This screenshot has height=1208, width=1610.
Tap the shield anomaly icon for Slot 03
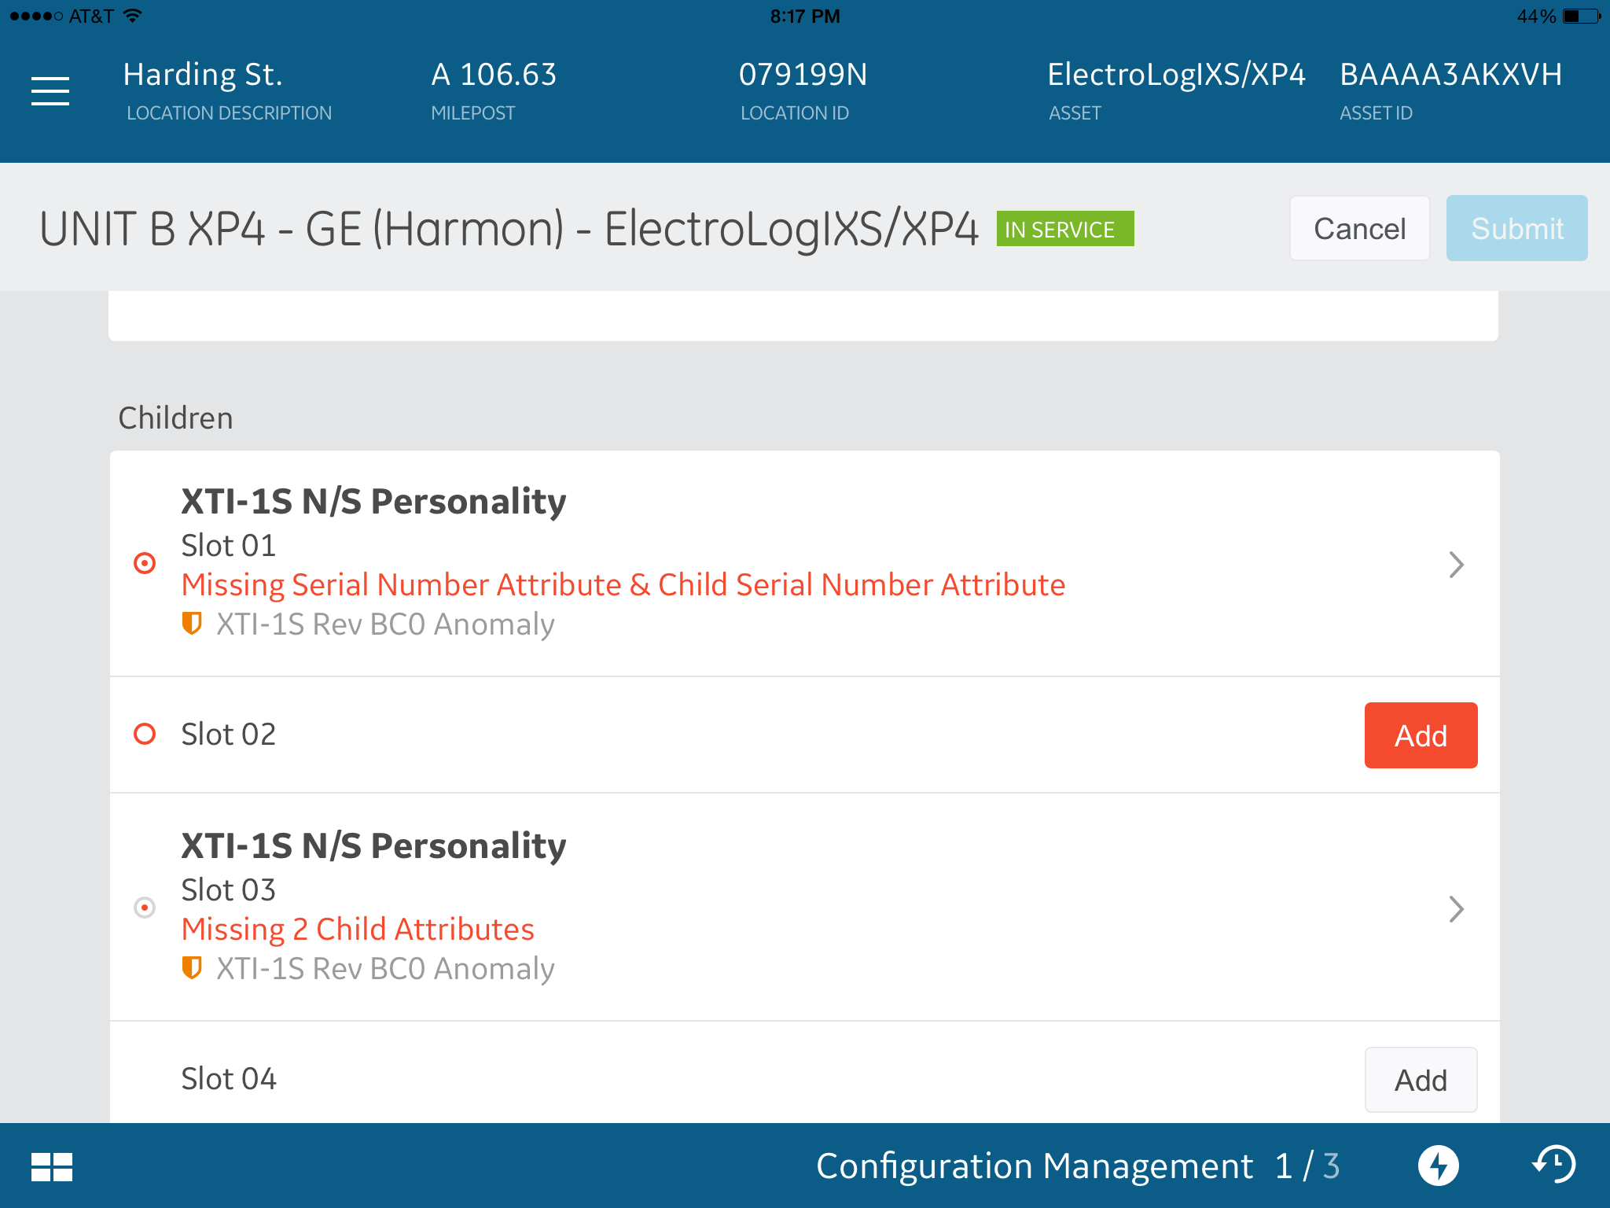coord(192,968)
